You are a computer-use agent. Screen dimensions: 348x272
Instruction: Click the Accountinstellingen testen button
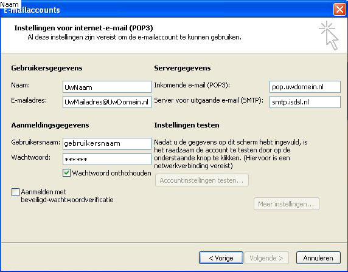tap(202, 180)
